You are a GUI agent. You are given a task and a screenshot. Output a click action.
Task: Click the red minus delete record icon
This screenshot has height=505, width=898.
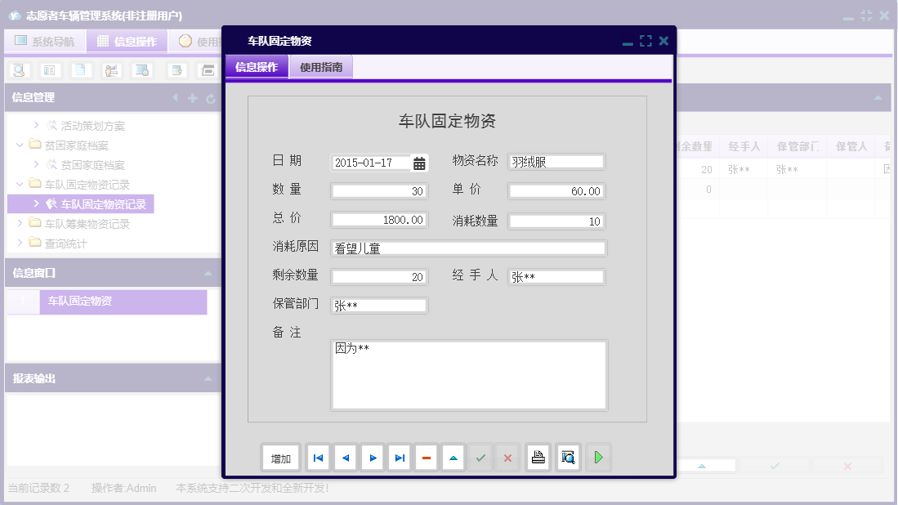pos(426,458)
